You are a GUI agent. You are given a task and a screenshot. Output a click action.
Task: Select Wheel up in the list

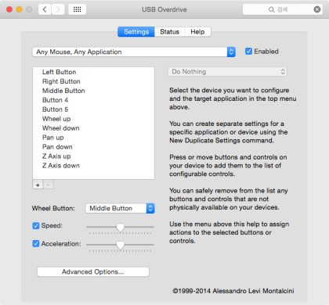tap(93, 119)
